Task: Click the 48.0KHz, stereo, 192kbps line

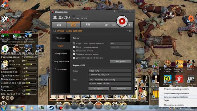Action: click(x=110, y=84)
